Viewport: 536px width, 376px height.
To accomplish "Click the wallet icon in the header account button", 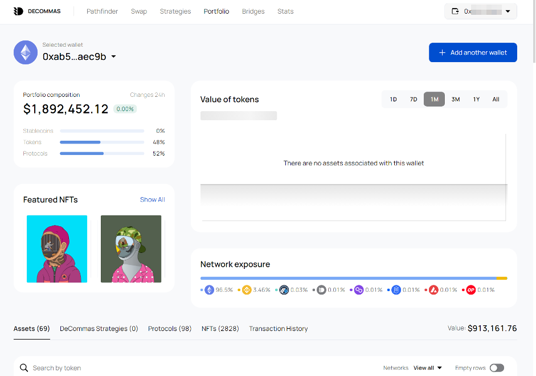I will 455,11.
